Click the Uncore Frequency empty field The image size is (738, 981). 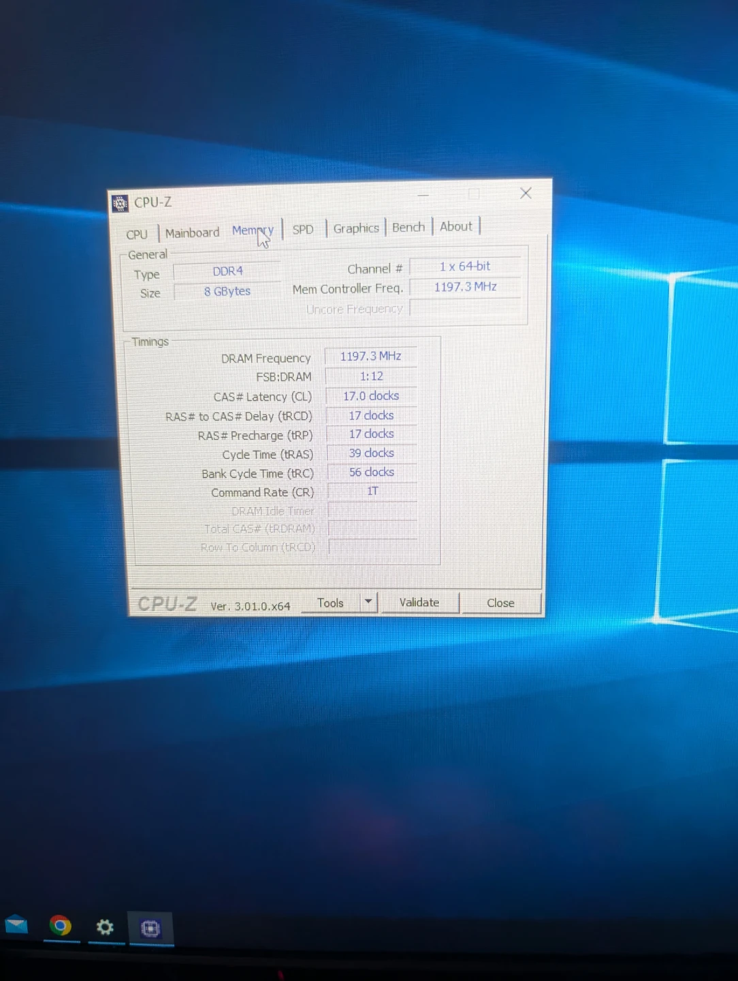[x=466, y=307]
